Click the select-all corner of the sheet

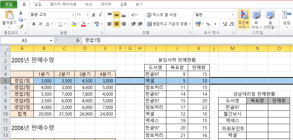(x=5, y=49)
